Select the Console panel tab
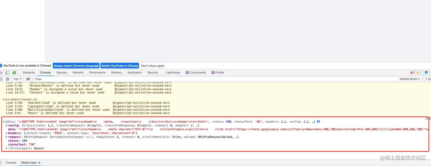Image resolution: width=431 pixels, height=166 pixels. 45,72
